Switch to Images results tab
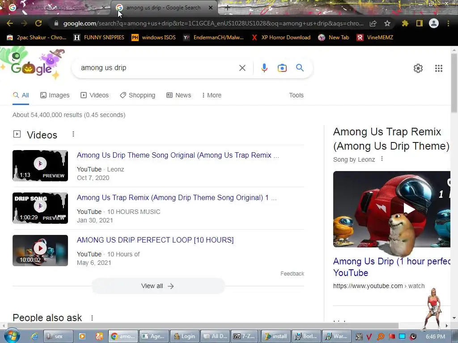 [x=55, y=95]
